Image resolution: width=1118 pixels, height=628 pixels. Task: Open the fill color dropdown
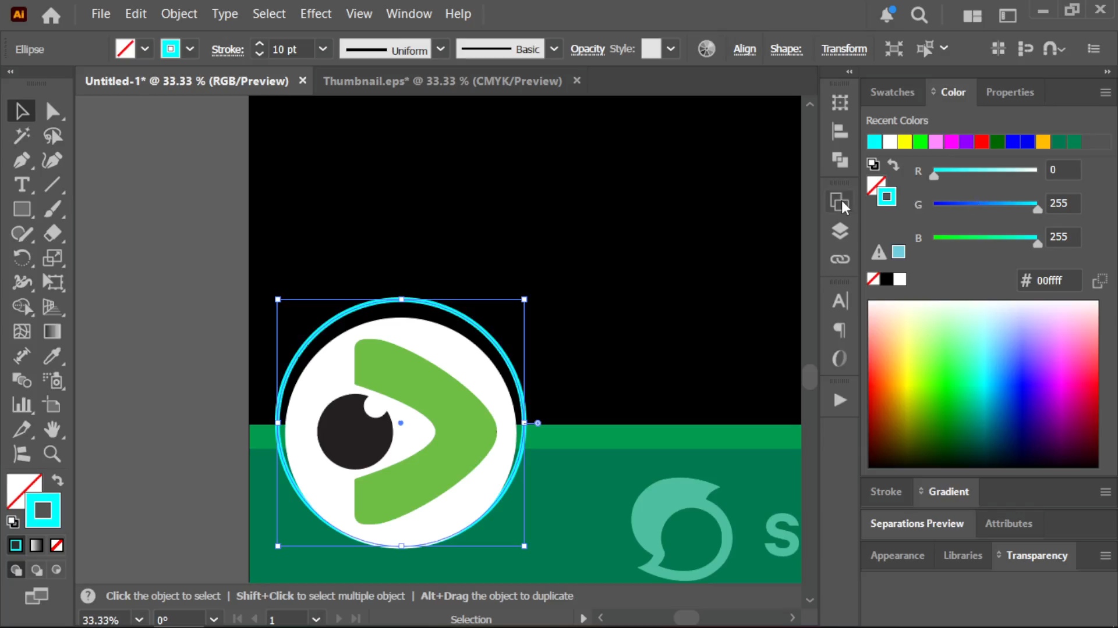tap(145, 49)
